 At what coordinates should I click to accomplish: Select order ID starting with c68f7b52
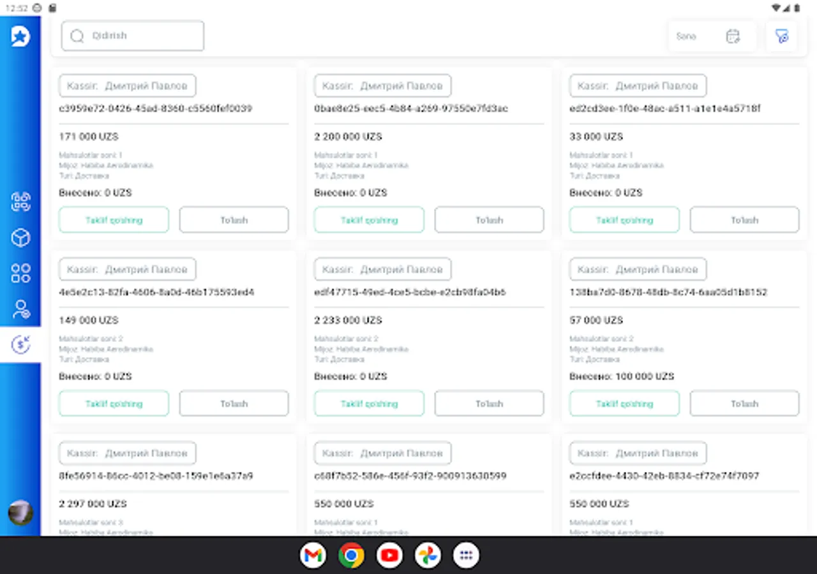click(x=410, y=476)
